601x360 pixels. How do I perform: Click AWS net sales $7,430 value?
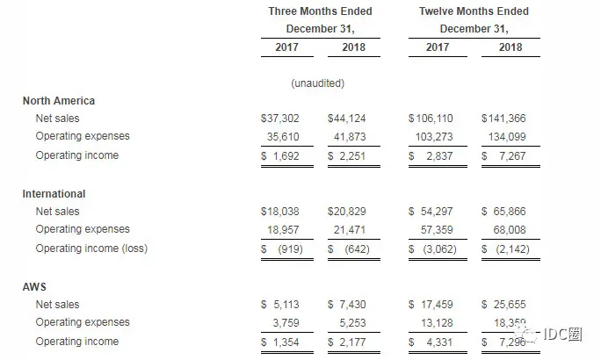coord(347,305)
